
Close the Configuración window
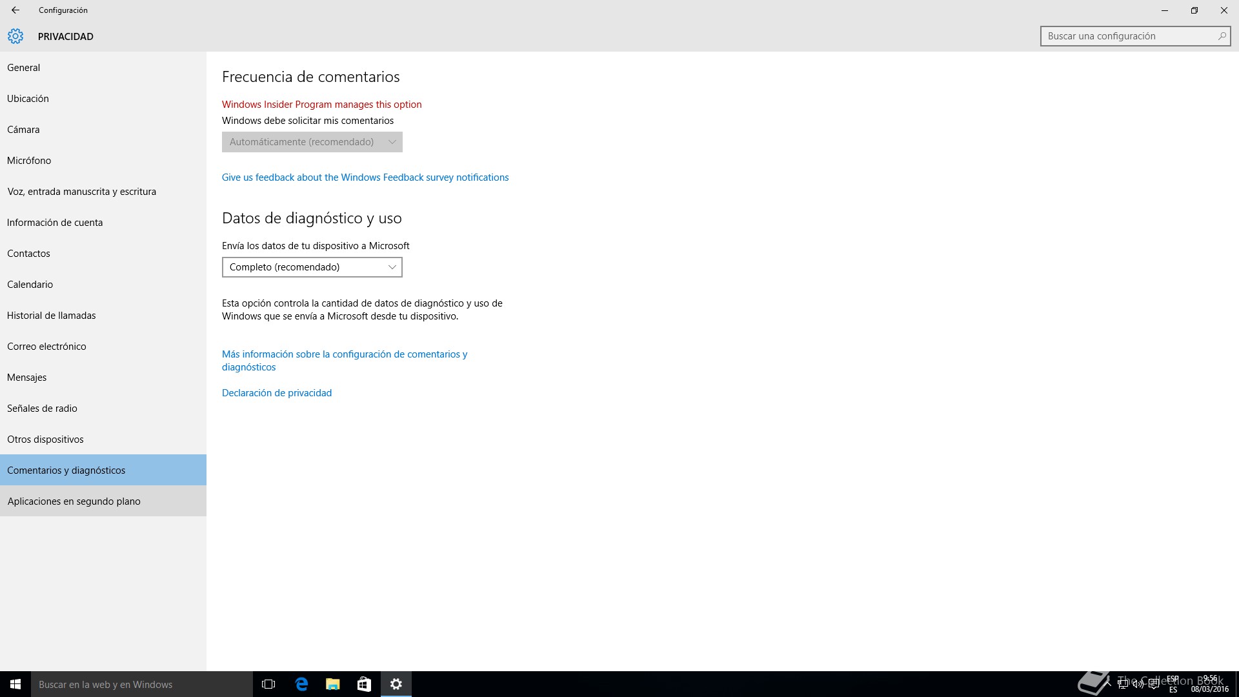(x=1224, y=10)
